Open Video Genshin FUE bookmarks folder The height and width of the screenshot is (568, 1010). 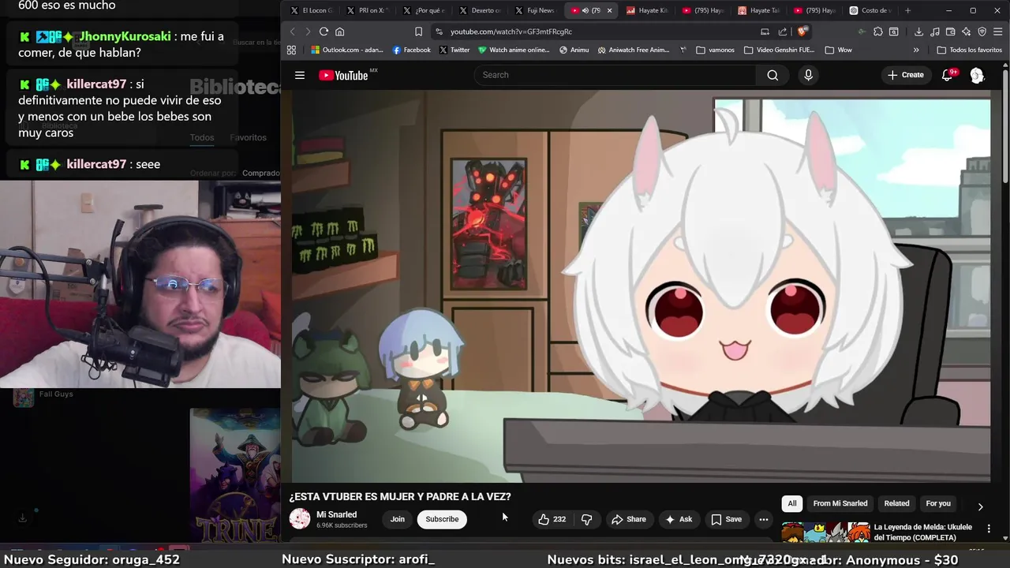click(x=779, y=50)
